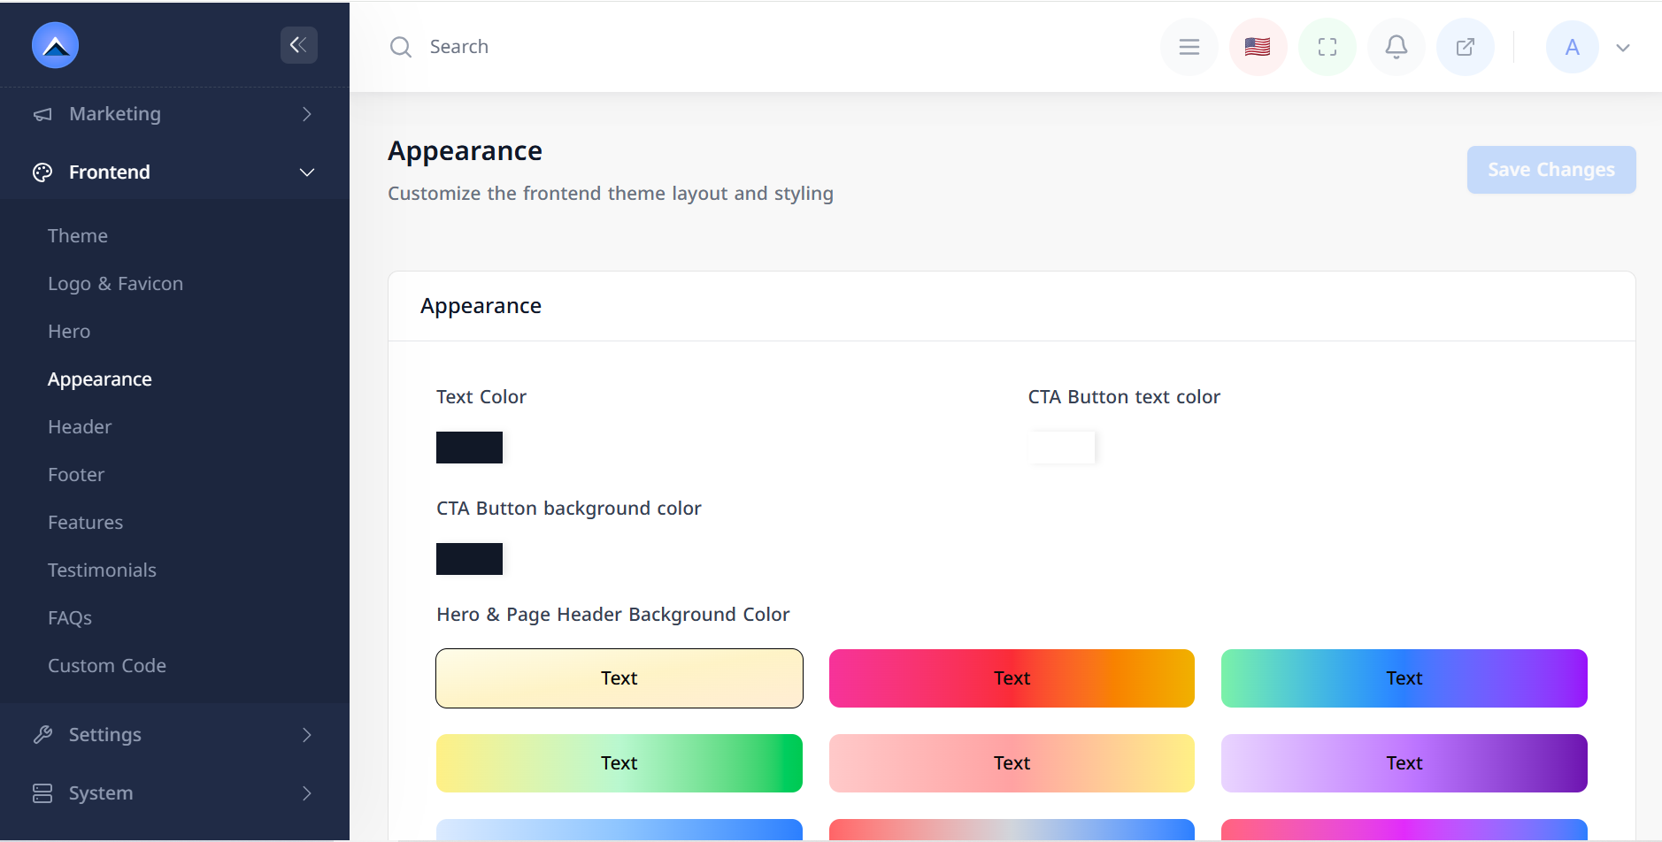Screen dimensions: 1662x842
Task: Open the user account dropdown arrow
Action: click(1622, 48)
